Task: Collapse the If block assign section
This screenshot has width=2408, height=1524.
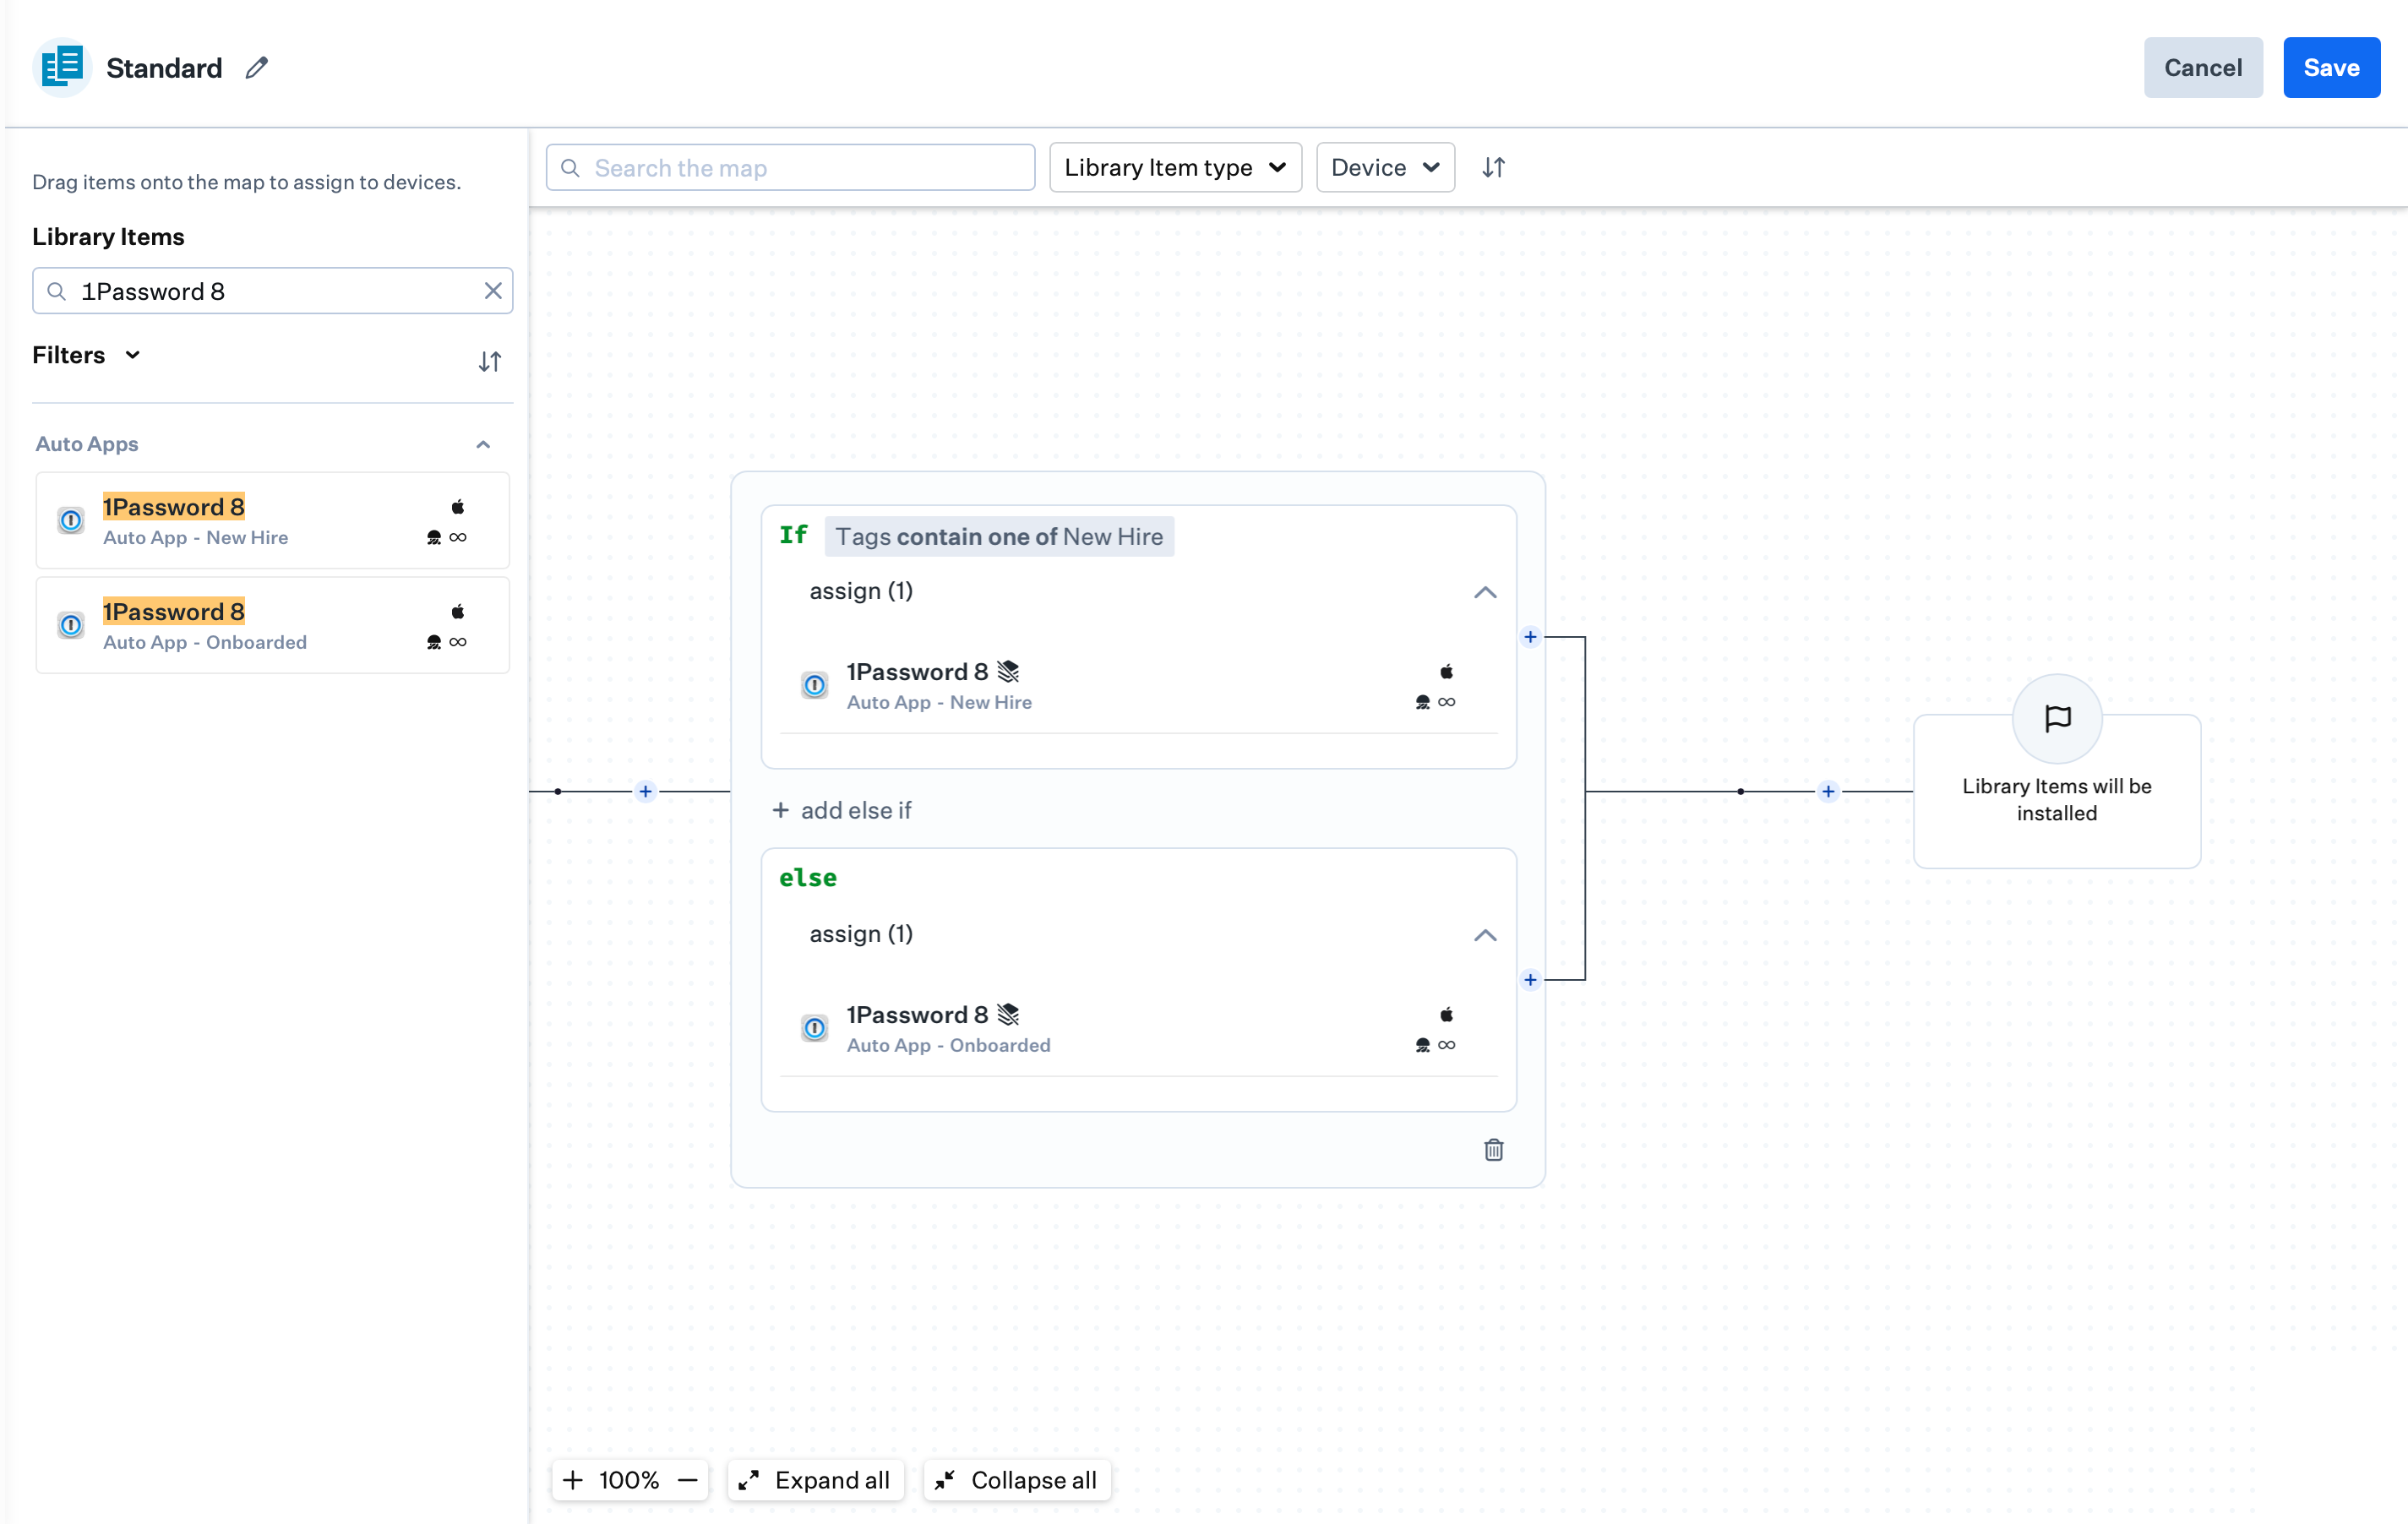Action: pos(1484,592)
